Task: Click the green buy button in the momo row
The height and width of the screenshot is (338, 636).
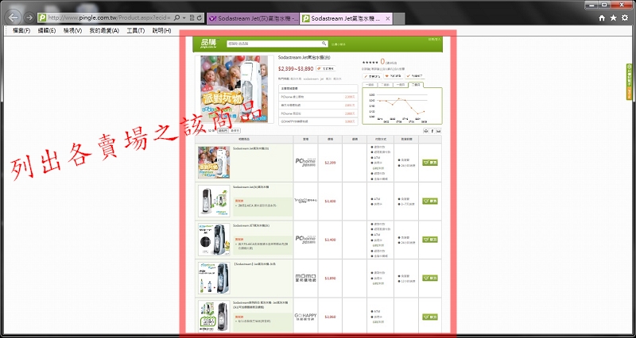Action: [x=430, y=278]
